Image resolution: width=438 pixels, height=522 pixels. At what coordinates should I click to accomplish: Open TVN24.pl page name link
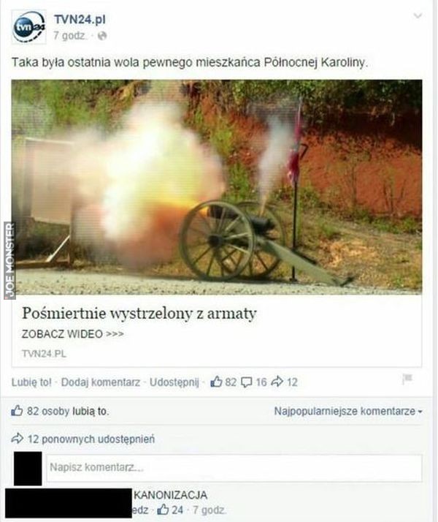point(80,20)
